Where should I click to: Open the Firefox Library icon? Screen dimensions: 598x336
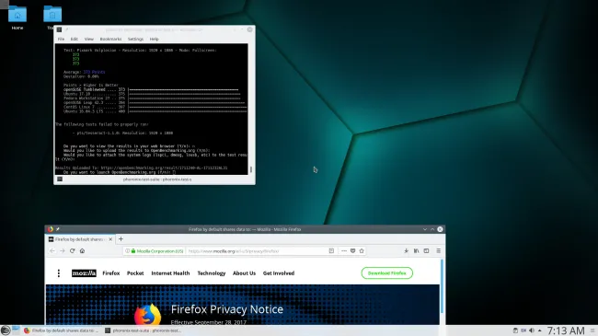coord(416,251)
